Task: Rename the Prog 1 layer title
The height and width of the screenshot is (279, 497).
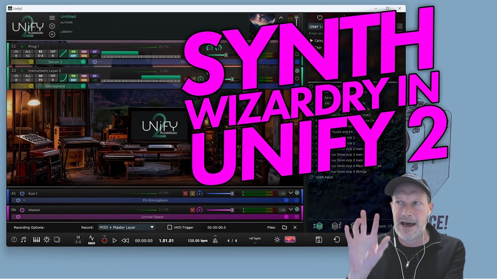Action: pyautogui.click(x=33, y=46)
